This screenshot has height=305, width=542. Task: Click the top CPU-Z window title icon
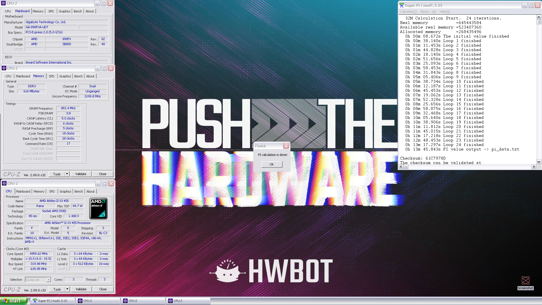click(x=3, y=3)
